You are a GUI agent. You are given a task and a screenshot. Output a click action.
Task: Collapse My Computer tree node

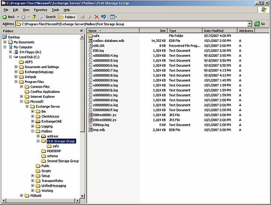(x=5, y=47)
